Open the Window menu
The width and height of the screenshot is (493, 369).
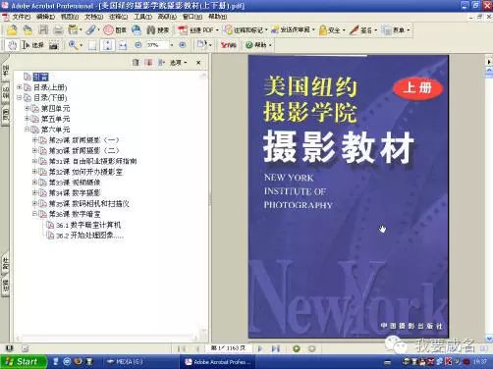point(192,17)
